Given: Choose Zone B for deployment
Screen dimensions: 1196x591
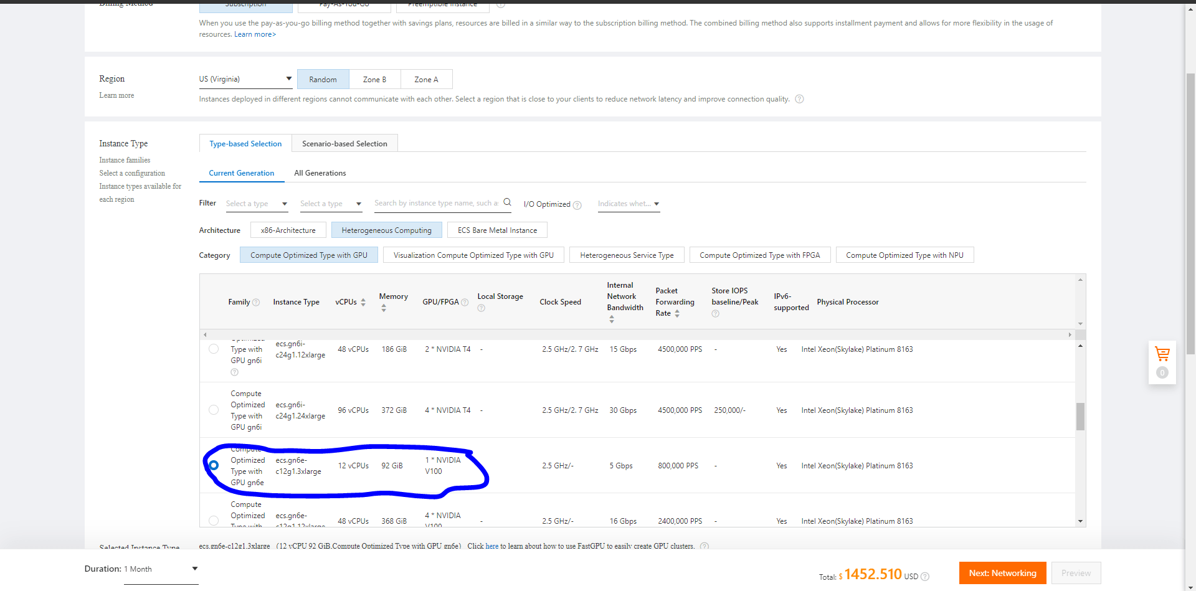Looking at the screenshot, I should click(x=375, y=80).
